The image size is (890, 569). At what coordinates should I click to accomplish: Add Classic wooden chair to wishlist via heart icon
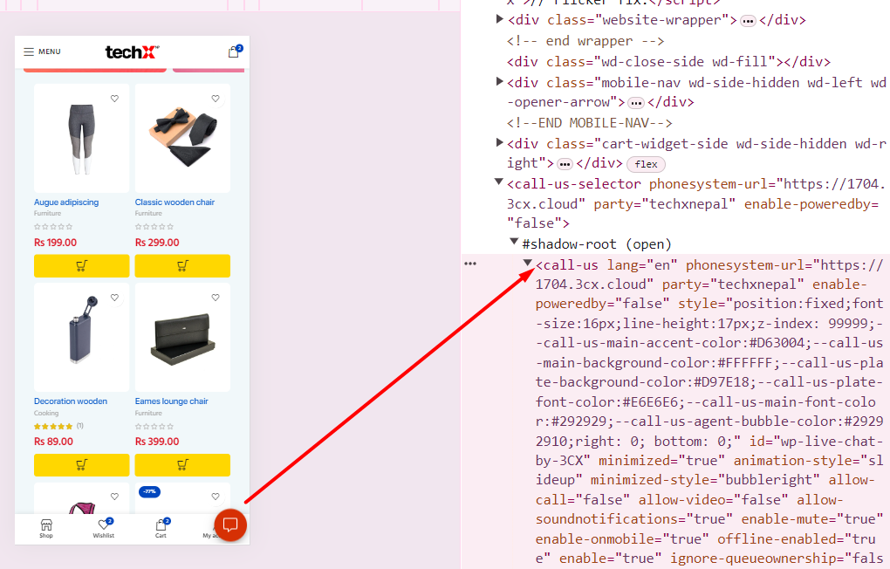pyautogui.click(x=216, y=99)
